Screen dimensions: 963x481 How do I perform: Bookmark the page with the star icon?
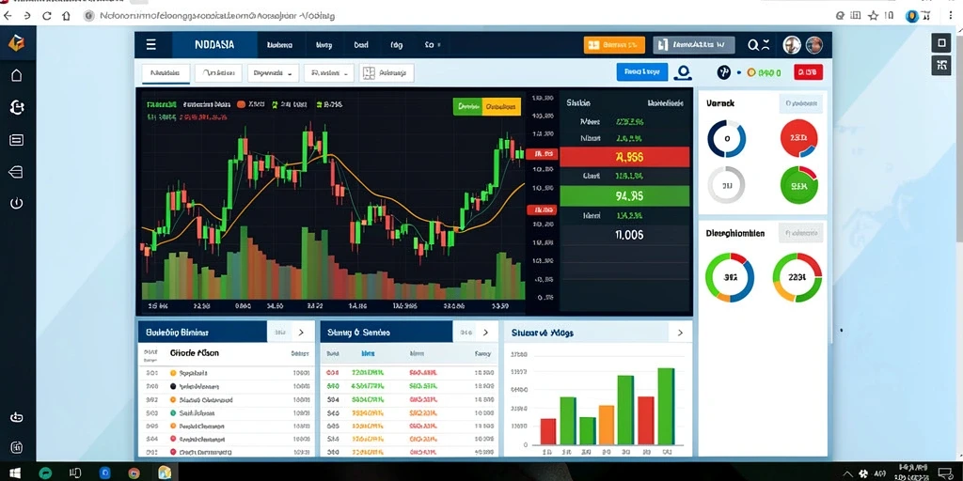874,16
